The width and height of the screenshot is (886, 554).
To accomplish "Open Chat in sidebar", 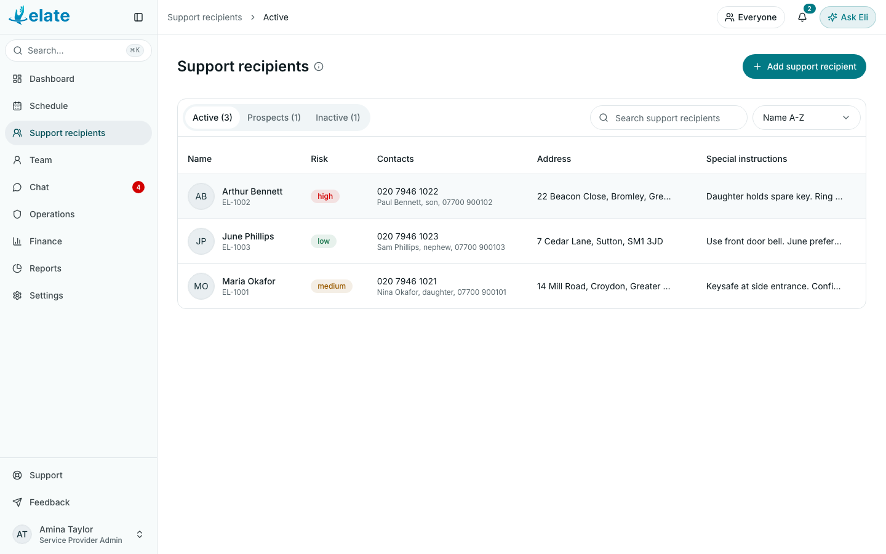I will [79, 187].
